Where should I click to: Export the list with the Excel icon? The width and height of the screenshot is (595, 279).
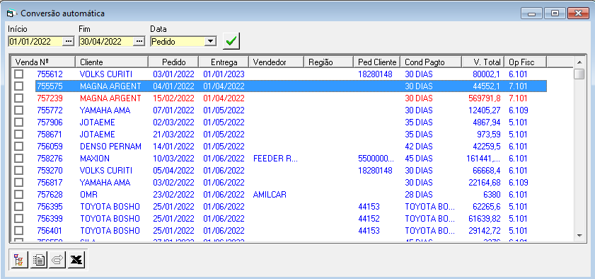pyautogui.click(x=76, y=260)
